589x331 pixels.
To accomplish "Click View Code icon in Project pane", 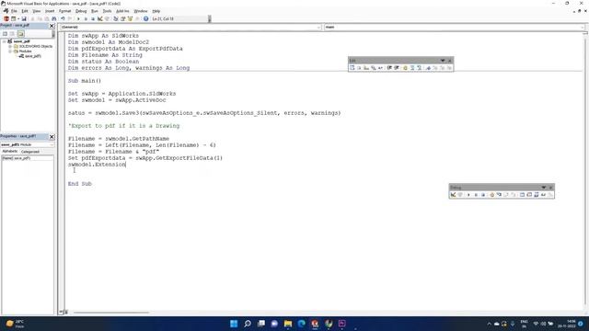I will pyautogui.click(x=5, y=34).
